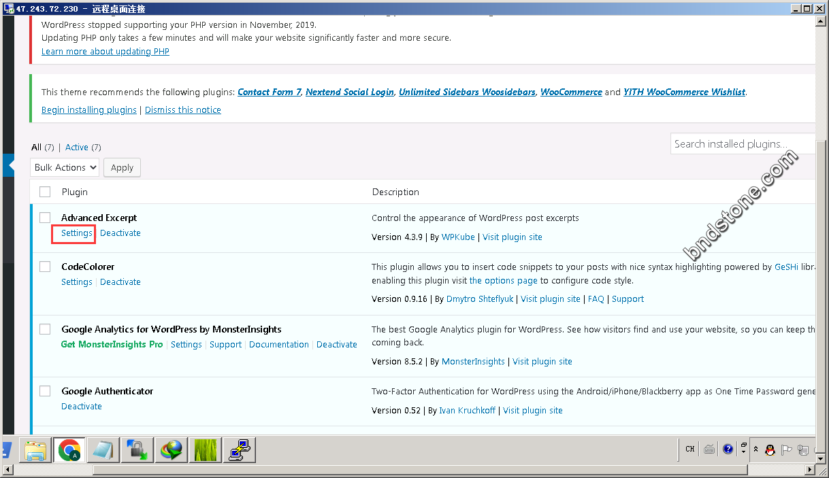Check the Google Analytics MonsterInsights checkbox
The width and height of the screenshot is (829, 478).
45,329
